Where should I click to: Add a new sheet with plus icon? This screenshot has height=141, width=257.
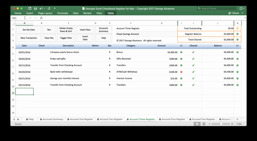pyautogui.click(x=237, y=119)
